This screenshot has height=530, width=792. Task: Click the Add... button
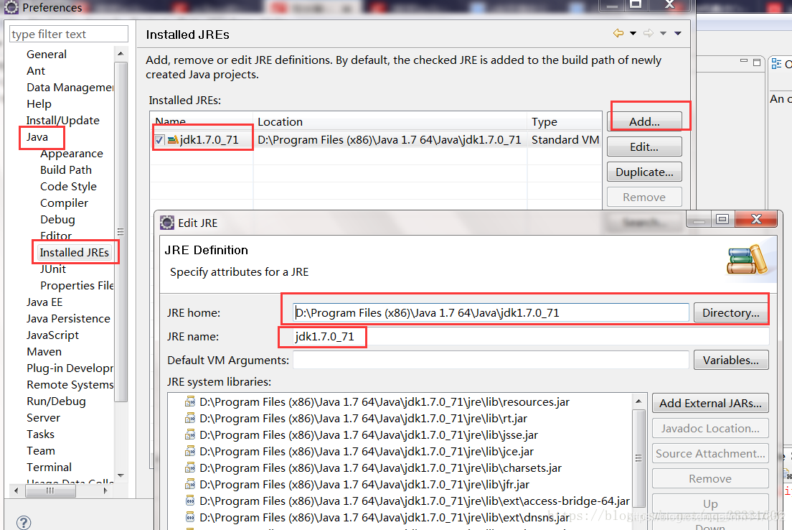click(644, 122)
